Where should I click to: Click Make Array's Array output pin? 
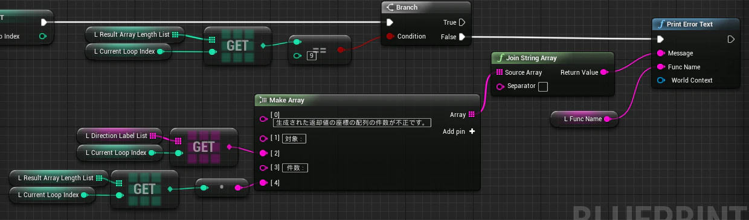pyautogui.click(x=471, y=115)
